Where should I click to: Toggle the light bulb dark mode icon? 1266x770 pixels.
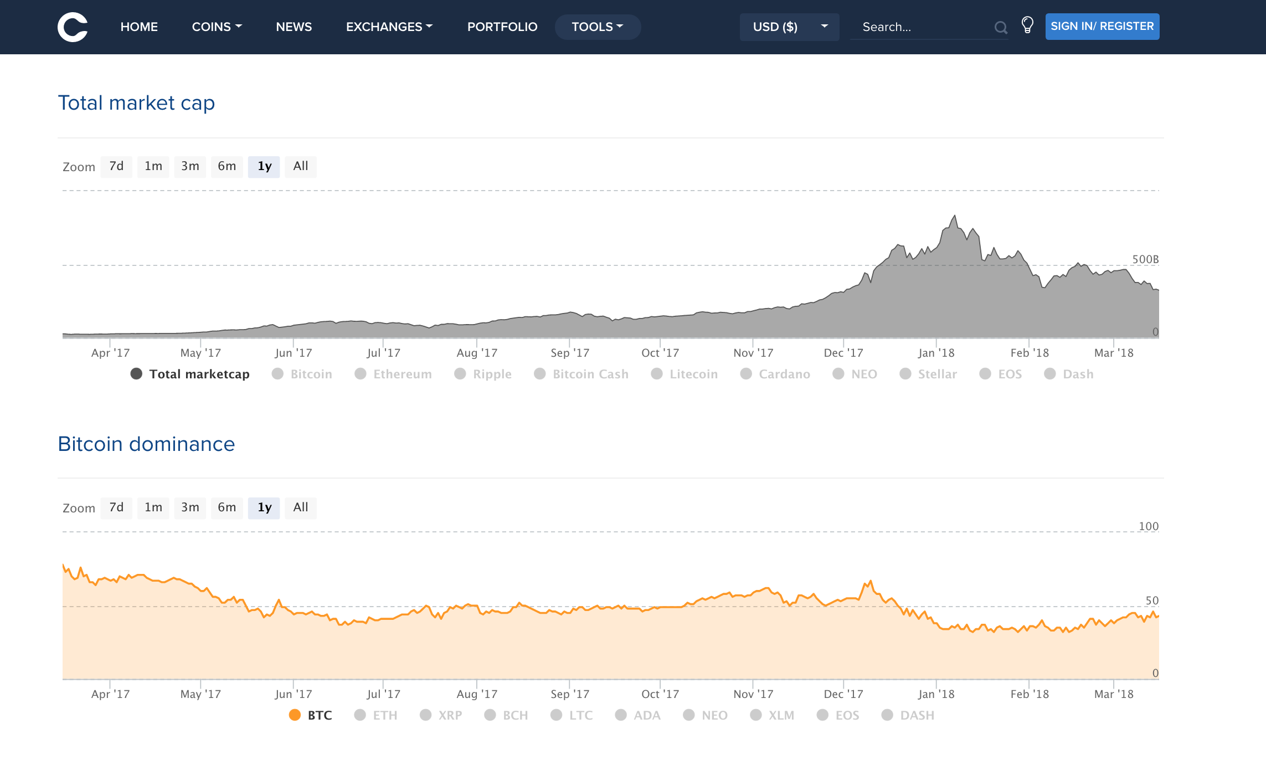tap(1027, 25)
